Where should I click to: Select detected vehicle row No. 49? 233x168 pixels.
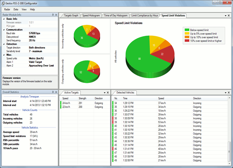[170, 161]
